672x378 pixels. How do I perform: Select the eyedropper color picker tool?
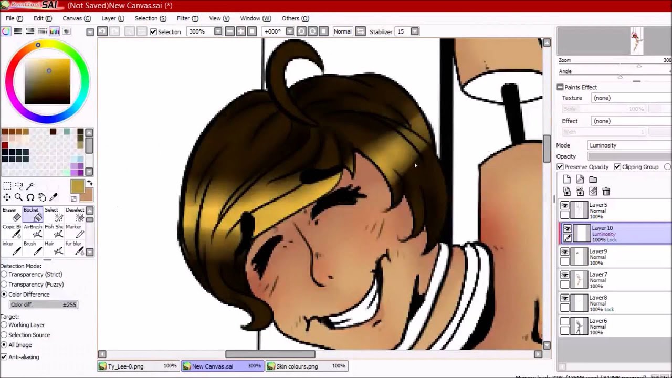pos(53,197)
